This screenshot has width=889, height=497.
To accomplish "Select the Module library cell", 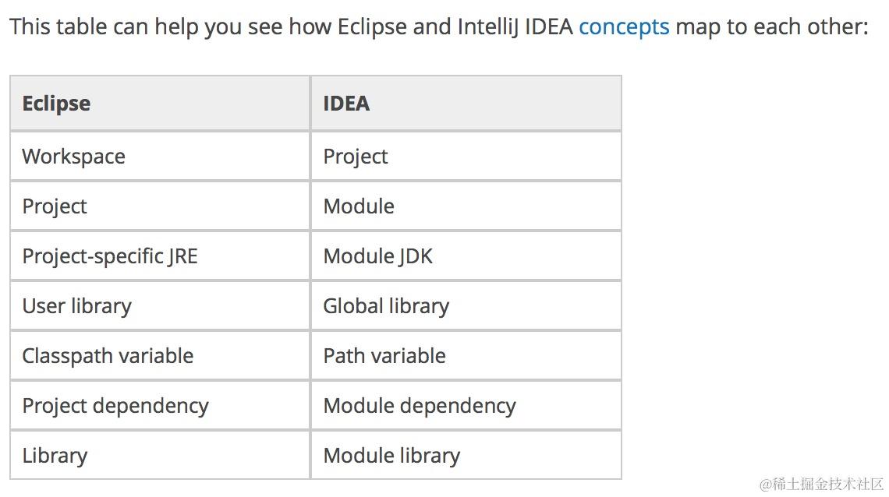I will click(466, 455).
